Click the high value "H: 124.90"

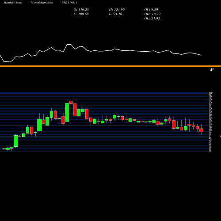click(x=117, y=10)
